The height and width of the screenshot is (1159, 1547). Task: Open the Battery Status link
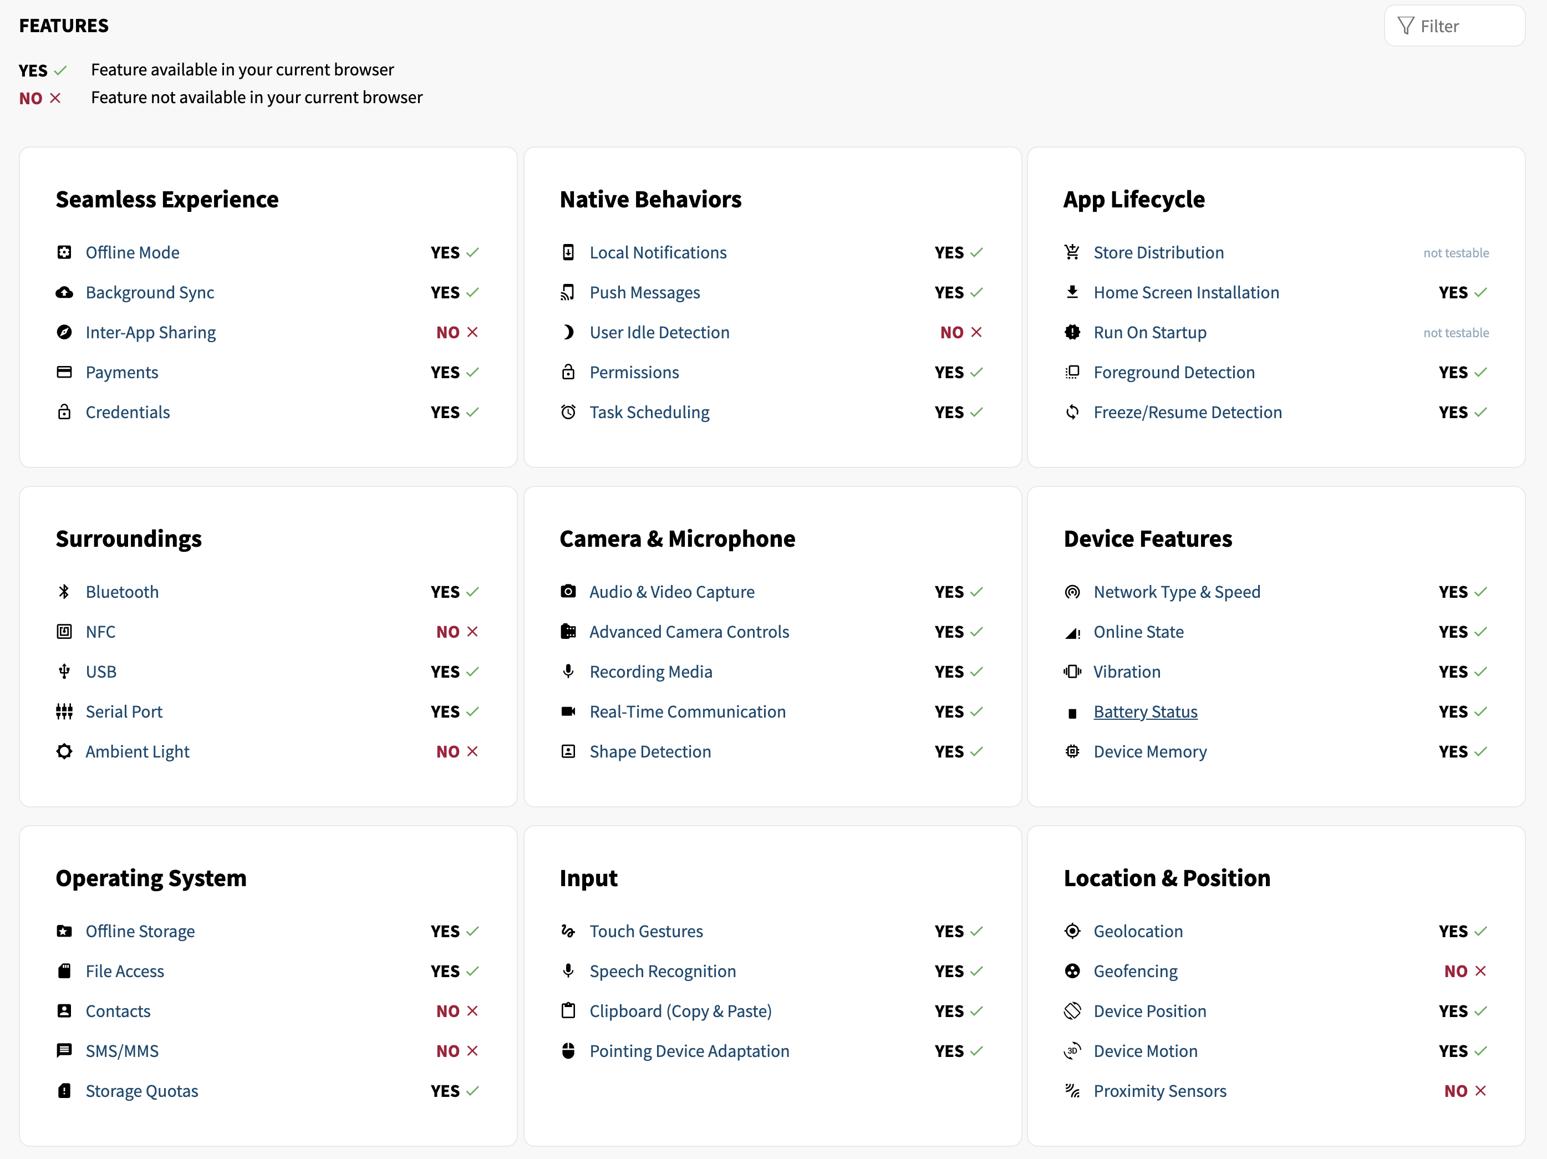point(1145,711)
